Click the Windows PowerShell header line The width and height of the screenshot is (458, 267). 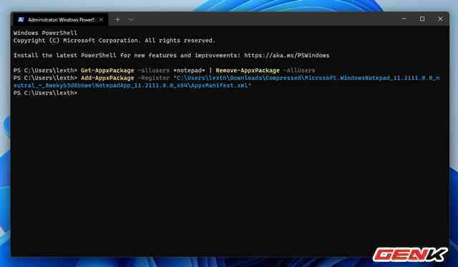45,33
